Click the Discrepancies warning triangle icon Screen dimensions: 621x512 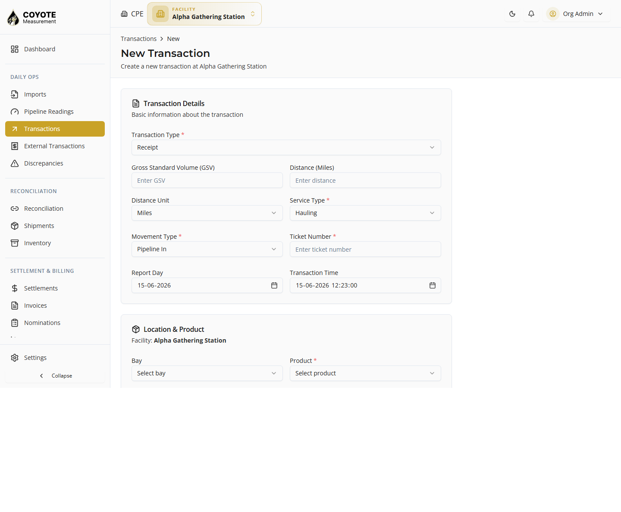click(15, 163)
